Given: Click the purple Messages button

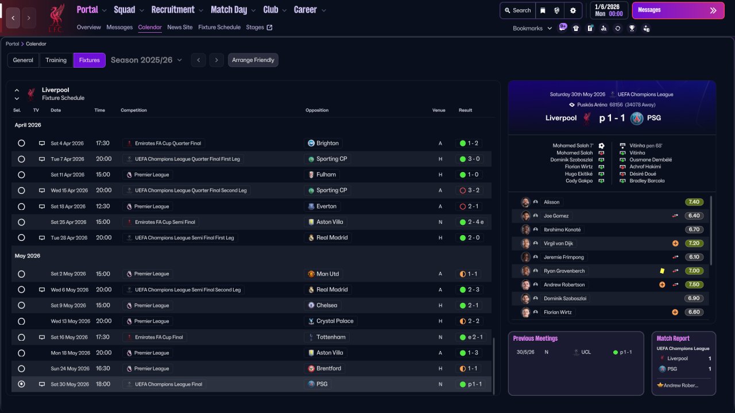Looking at the screenshot, I should [678, 10].
